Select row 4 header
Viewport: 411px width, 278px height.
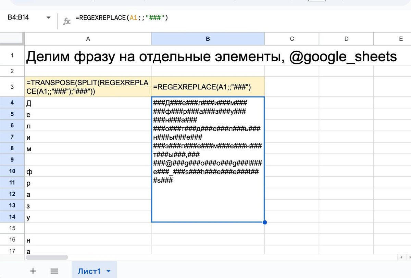12,103
